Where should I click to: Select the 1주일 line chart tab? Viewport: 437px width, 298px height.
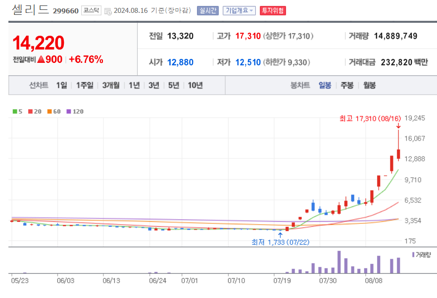coord(85,85)
